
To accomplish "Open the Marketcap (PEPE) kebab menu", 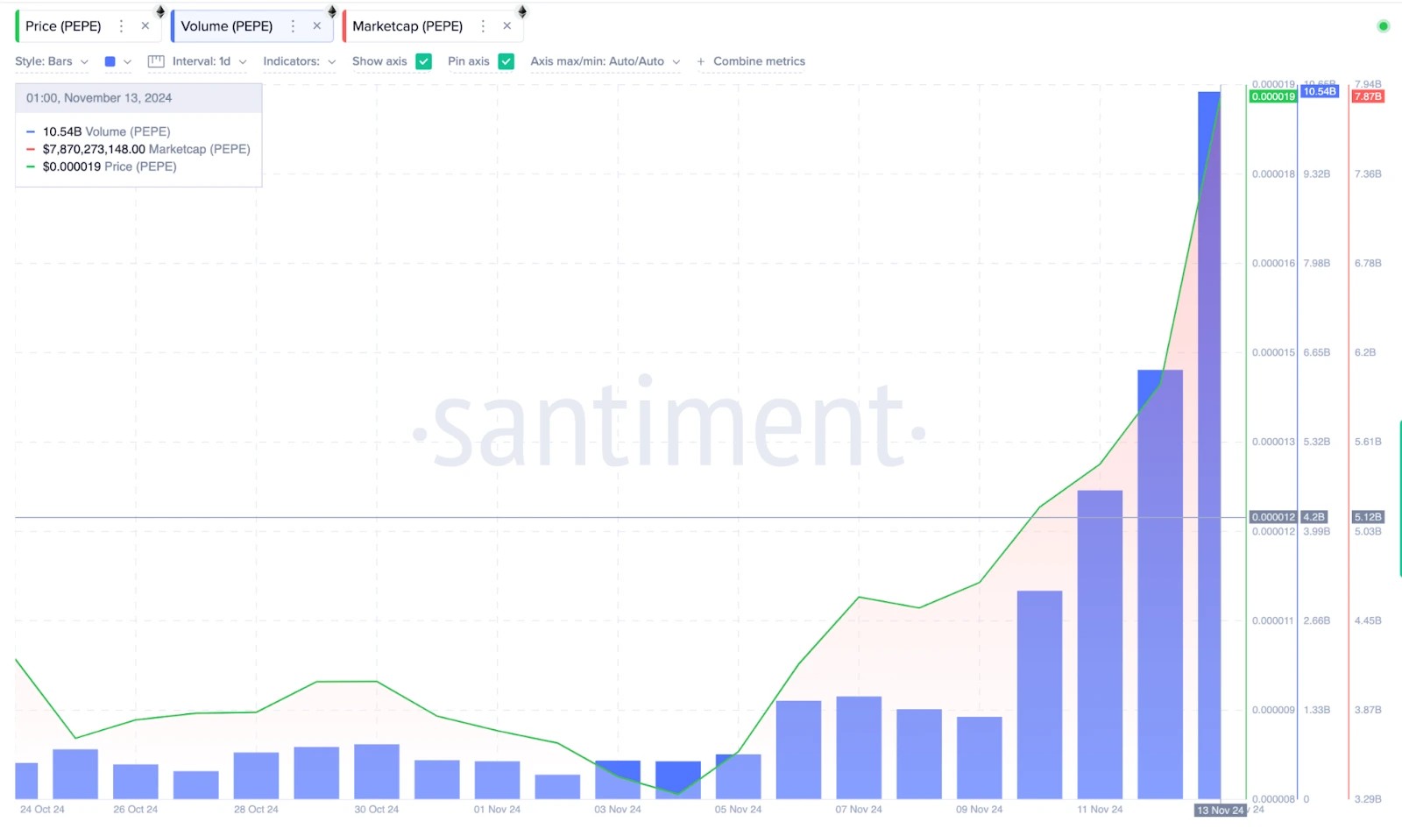I will [482, 25].
